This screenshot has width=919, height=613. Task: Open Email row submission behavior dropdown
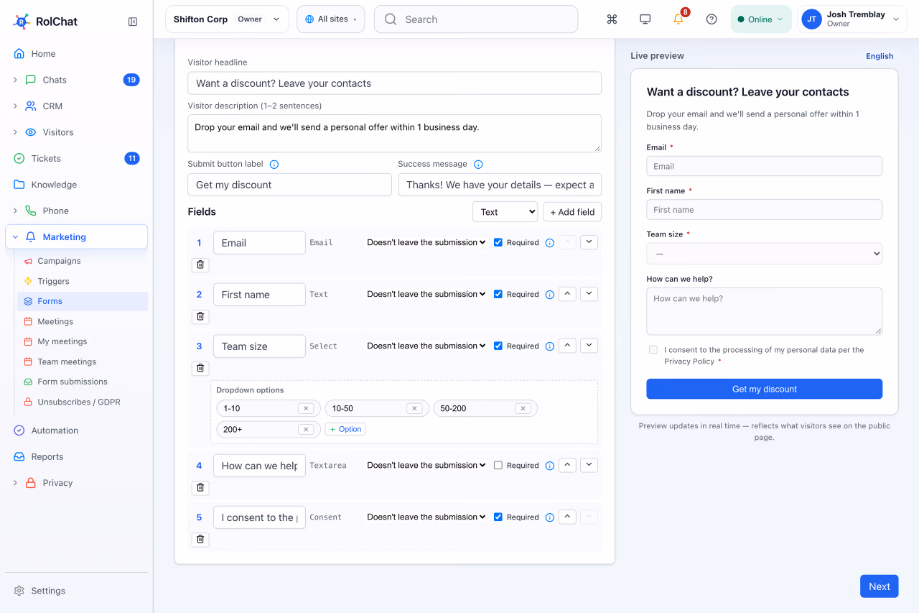[x=426, y=242]
